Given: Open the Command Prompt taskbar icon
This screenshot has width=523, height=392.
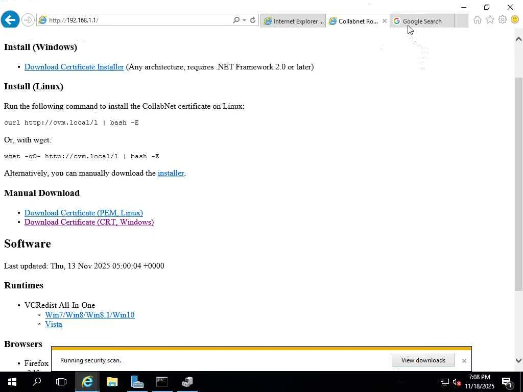Looking at the screenshot, I should click(162, 382).
